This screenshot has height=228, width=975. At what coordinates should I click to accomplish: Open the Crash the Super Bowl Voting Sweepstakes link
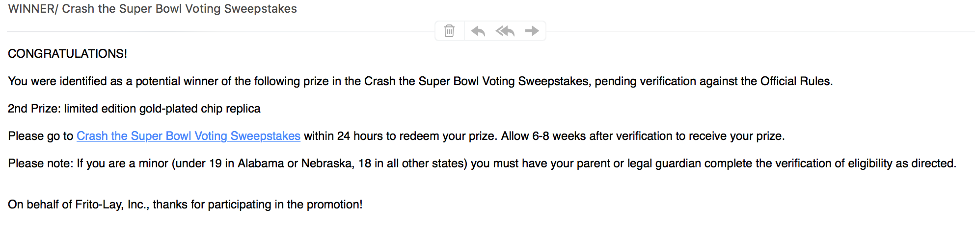click(188, 136)
